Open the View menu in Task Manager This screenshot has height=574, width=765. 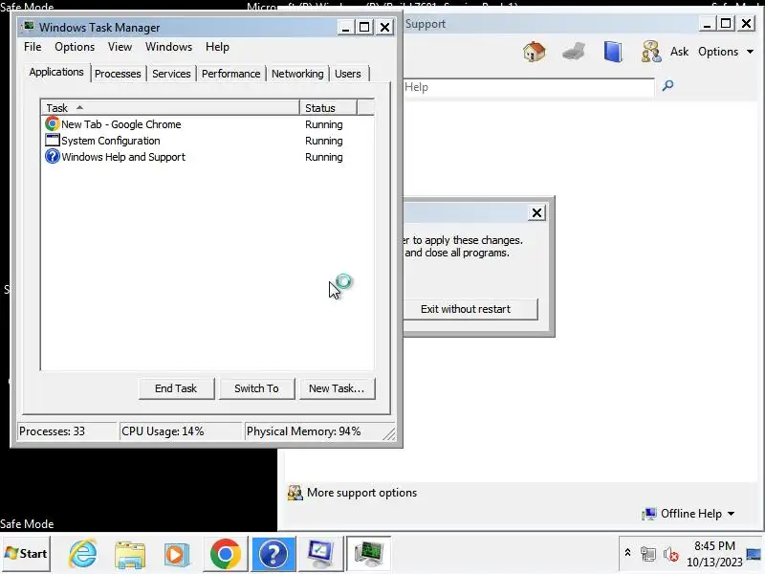coord(120,47)
